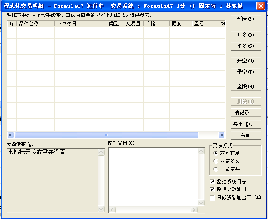Close the 程式化交易明细 window with X

click(x=261, y=6)
